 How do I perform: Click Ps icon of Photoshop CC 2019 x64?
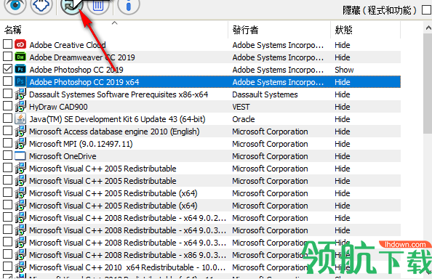(20, 81)
